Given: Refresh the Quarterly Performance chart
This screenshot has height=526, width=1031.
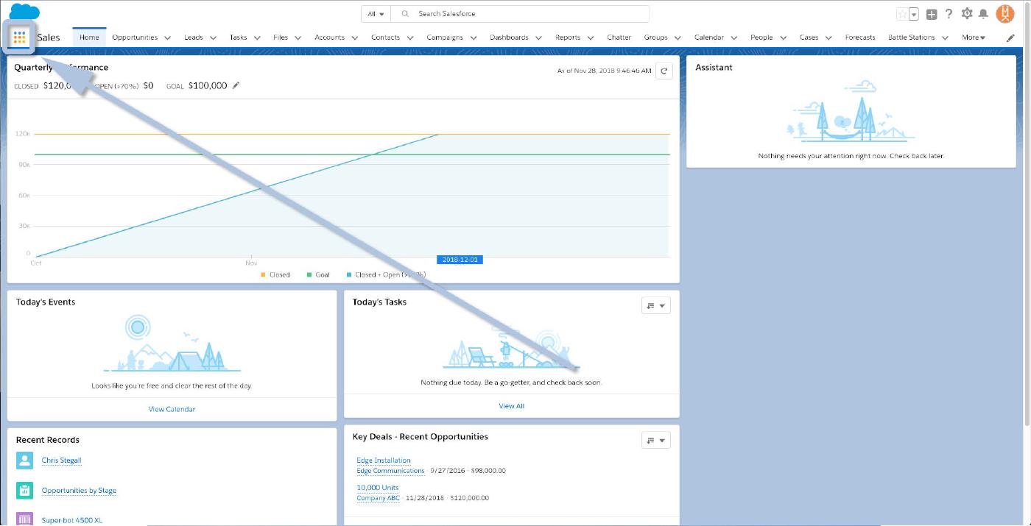Looking at the screenshot, I should coord(664,71).
